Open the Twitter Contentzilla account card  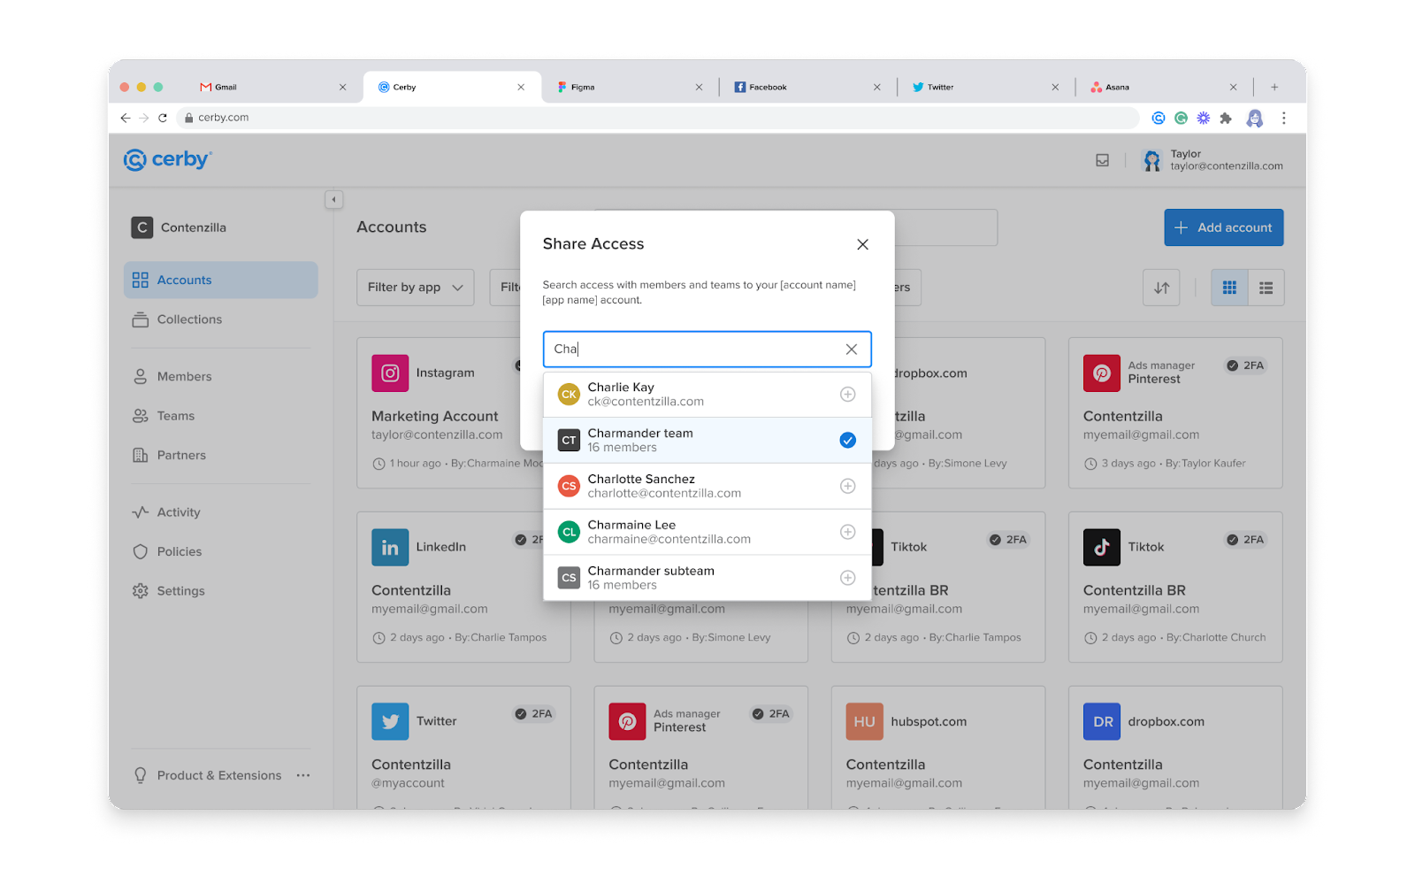tap(463, 748)
